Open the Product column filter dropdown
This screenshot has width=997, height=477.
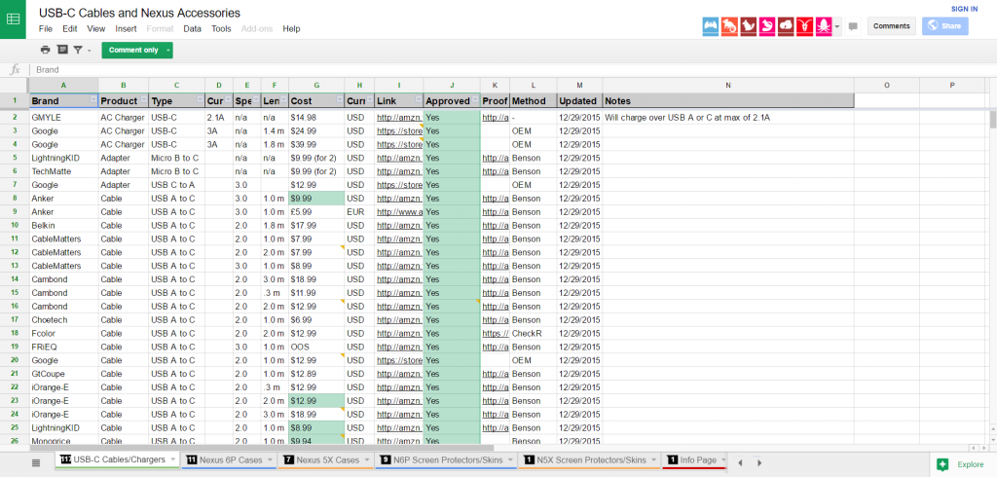point(143,100)
